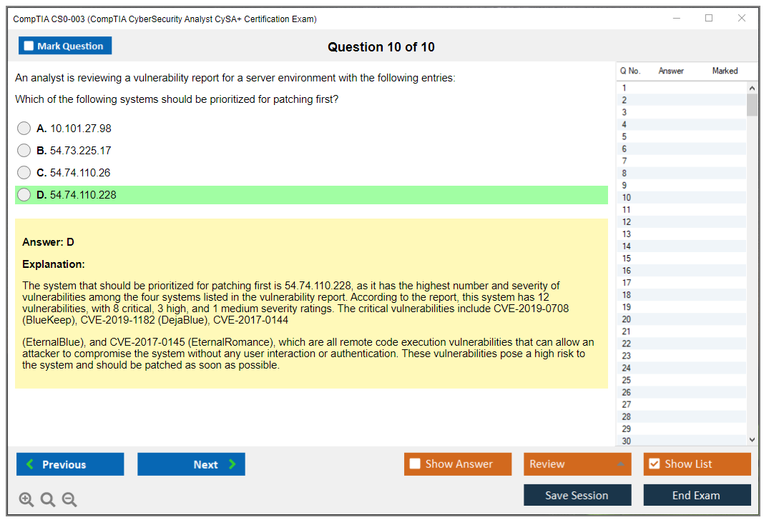Viewport: 769px width, 525px height.
Task: Click the zoom in magnifier icon
Action: [x=26, y=499]
